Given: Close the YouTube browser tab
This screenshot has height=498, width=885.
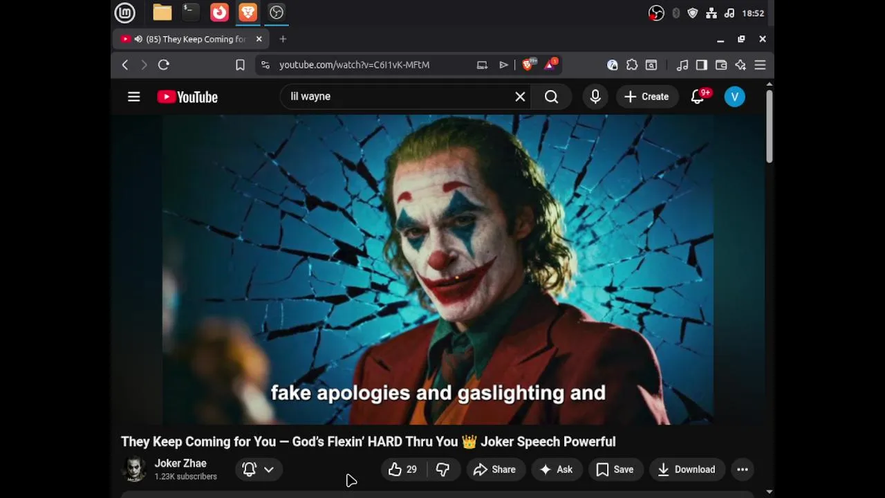Looking at the screenshot, I should [x=259, y=39].
